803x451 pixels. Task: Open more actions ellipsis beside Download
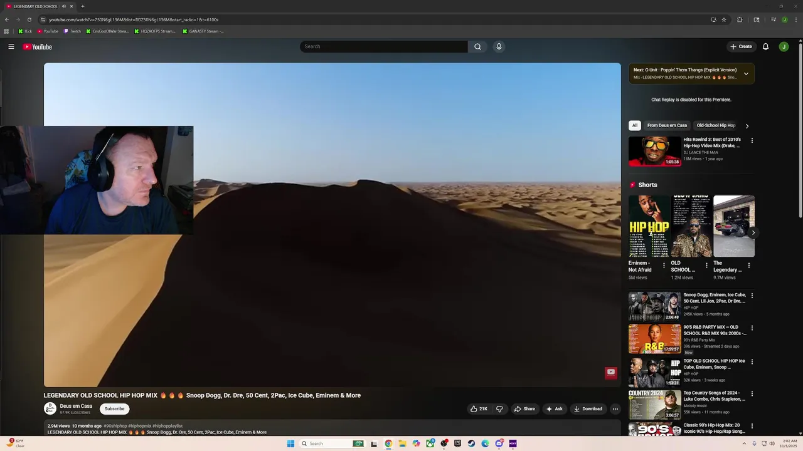point(615,409)
